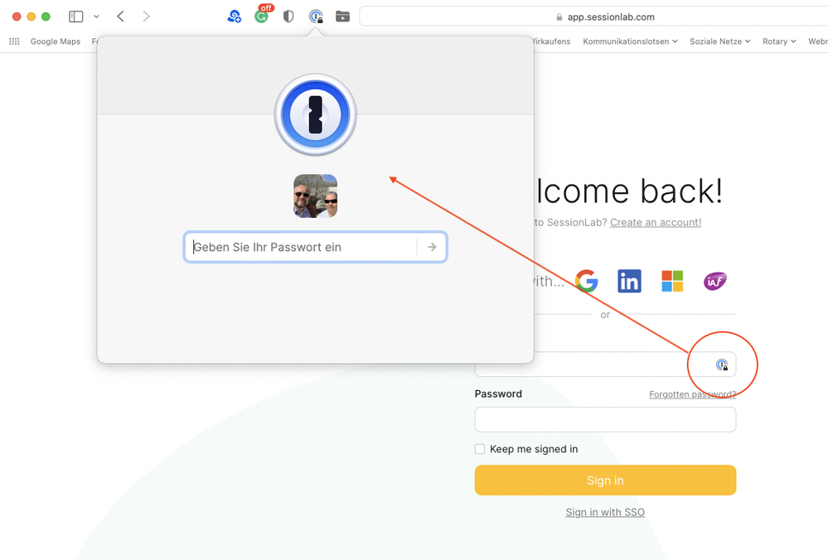The height and width of the screenshot is (560, 828).
Task: Click the Sign in with SSO link
Action: [605, 512]
